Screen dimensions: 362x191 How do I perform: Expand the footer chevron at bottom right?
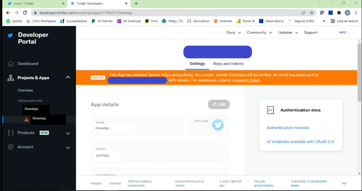coord(344,184)
